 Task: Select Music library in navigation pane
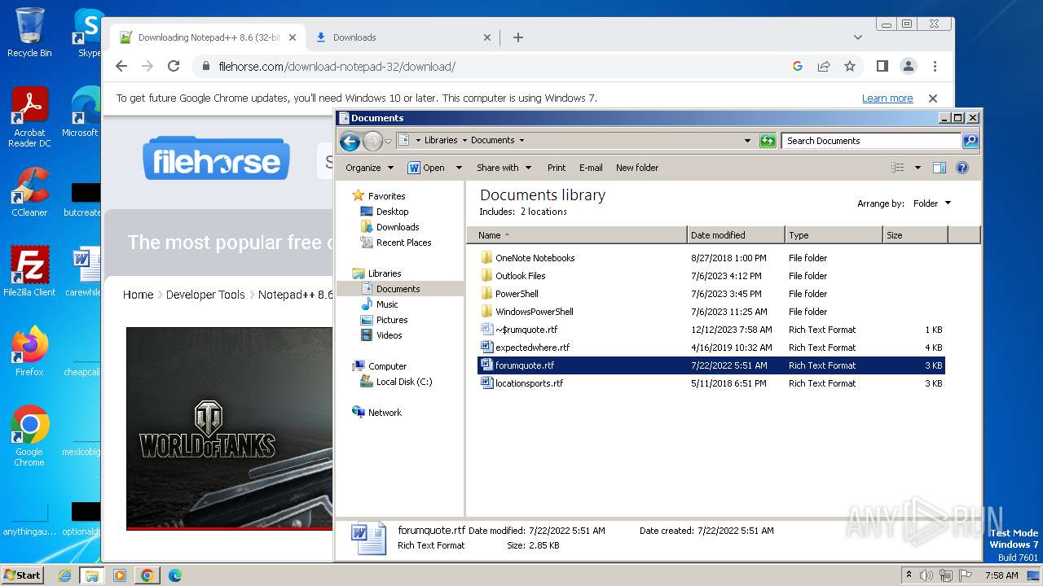387,304
